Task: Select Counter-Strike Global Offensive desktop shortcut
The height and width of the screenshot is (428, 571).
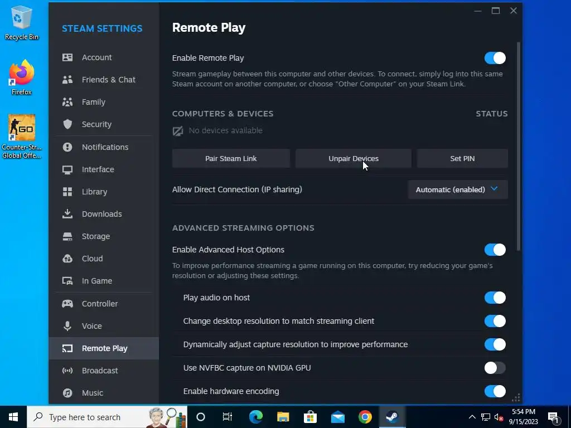Action: pyautogui.click(x=22, y=137)
